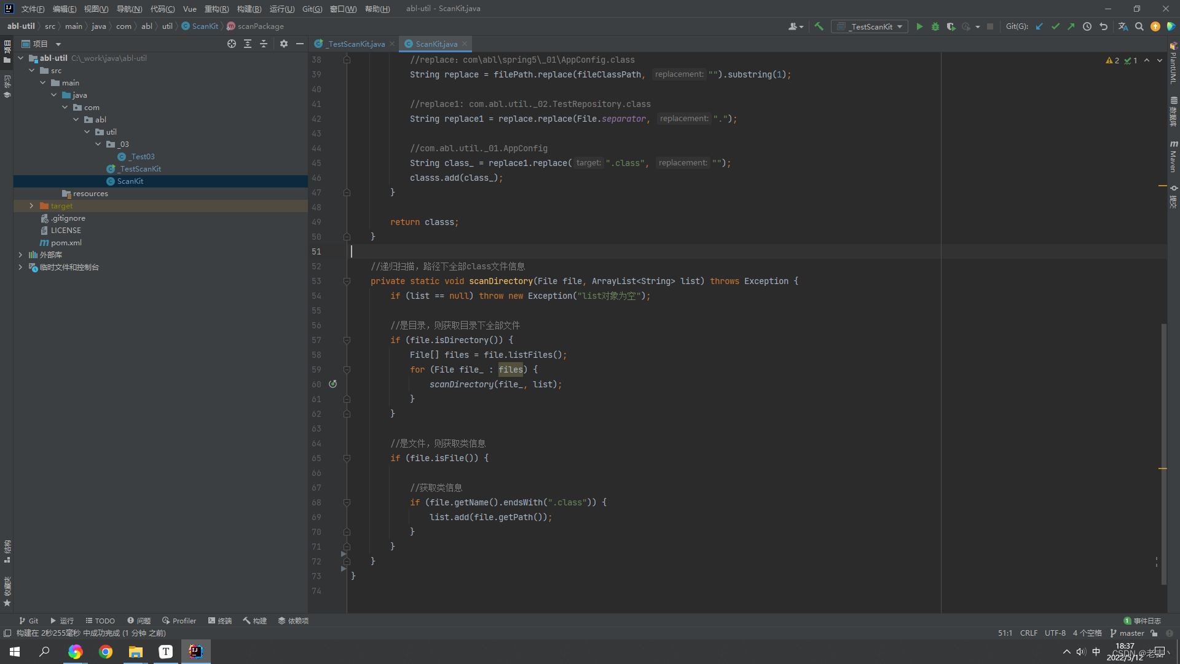Viewport: 1180px width, 664px height.
Task: Open the TODO tool window
Action: coord(100,620)
